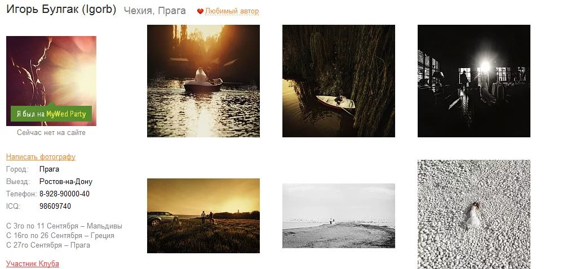The width and height of the screenshot is (580, 269).
Task: Click the schedule line about Мальдивы
Action: (64, 226)
